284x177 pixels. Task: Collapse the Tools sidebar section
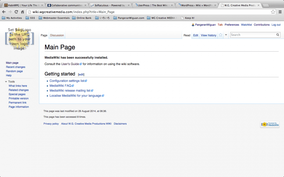(x=6, y=82)
